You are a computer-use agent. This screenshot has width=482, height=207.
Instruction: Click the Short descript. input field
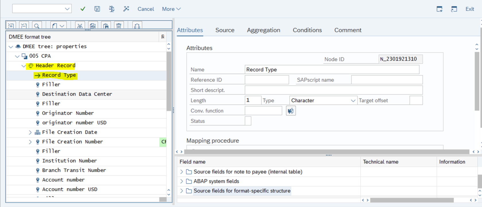[x=334, y=90]
